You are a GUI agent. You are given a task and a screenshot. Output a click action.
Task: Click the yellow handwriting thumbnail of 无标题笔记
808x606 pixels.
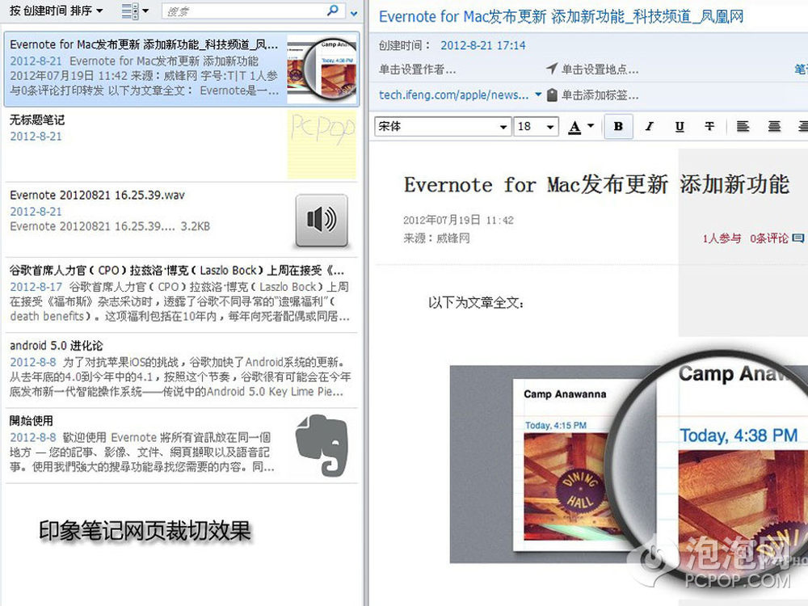(x=322, y=145)
